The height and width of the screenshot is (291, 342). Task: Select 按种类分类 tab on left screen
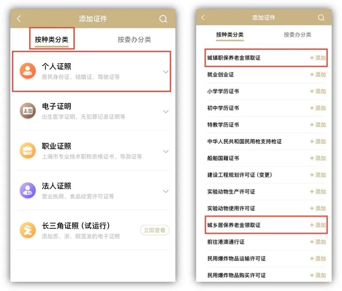click(52, 39)
